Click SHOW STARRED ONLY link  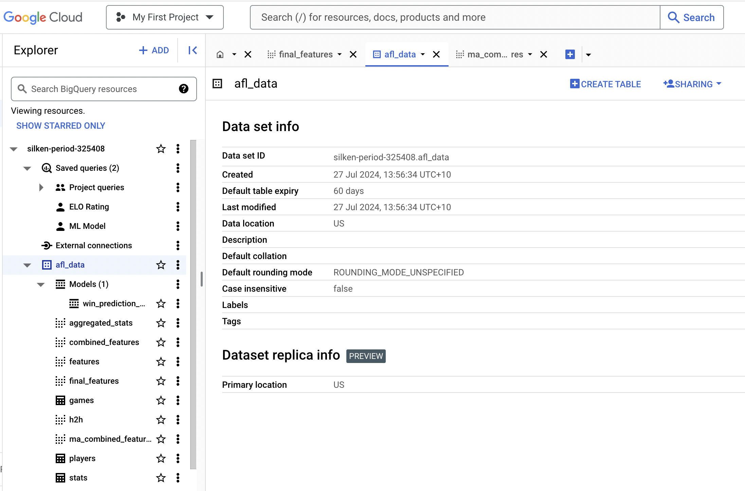pos(61,126)
